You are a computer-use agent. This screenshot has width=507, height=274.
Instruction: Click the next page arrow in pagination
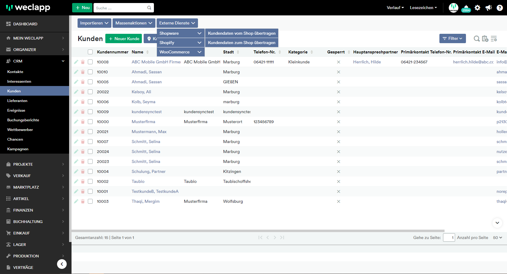click(x=275, y=237)
